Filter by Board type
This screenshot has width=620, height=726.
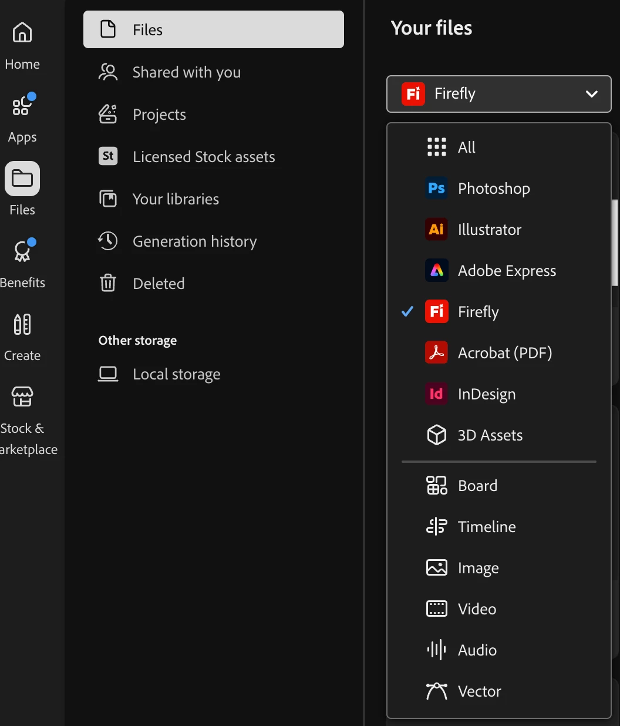499,486
